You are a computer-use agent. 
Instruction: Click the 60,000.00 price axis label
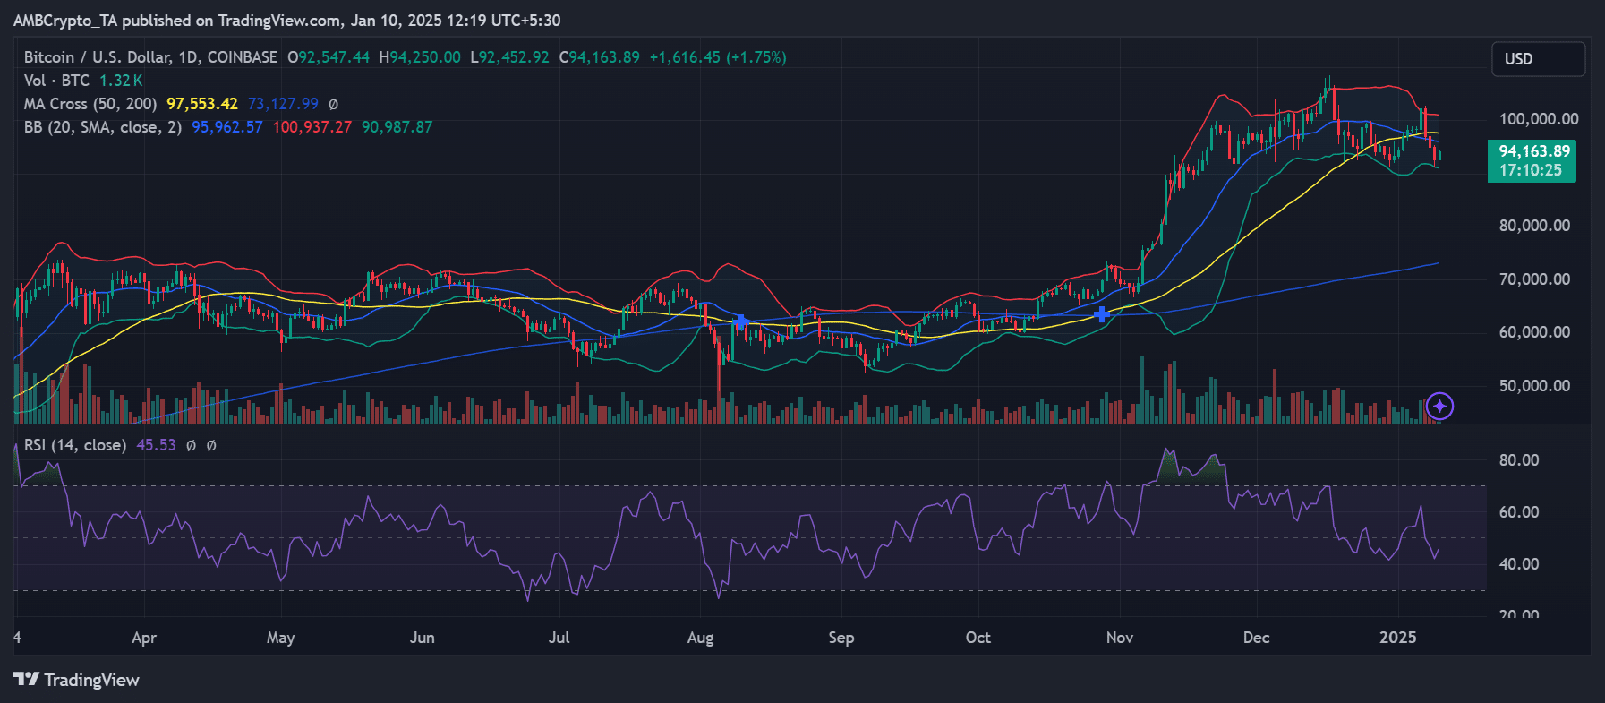1534,332
